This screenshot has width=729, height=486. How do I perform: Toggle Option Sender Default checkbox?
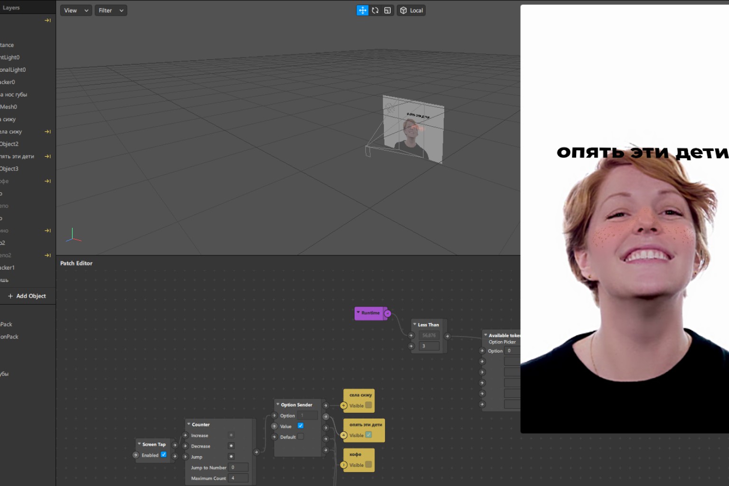point(300,437)
